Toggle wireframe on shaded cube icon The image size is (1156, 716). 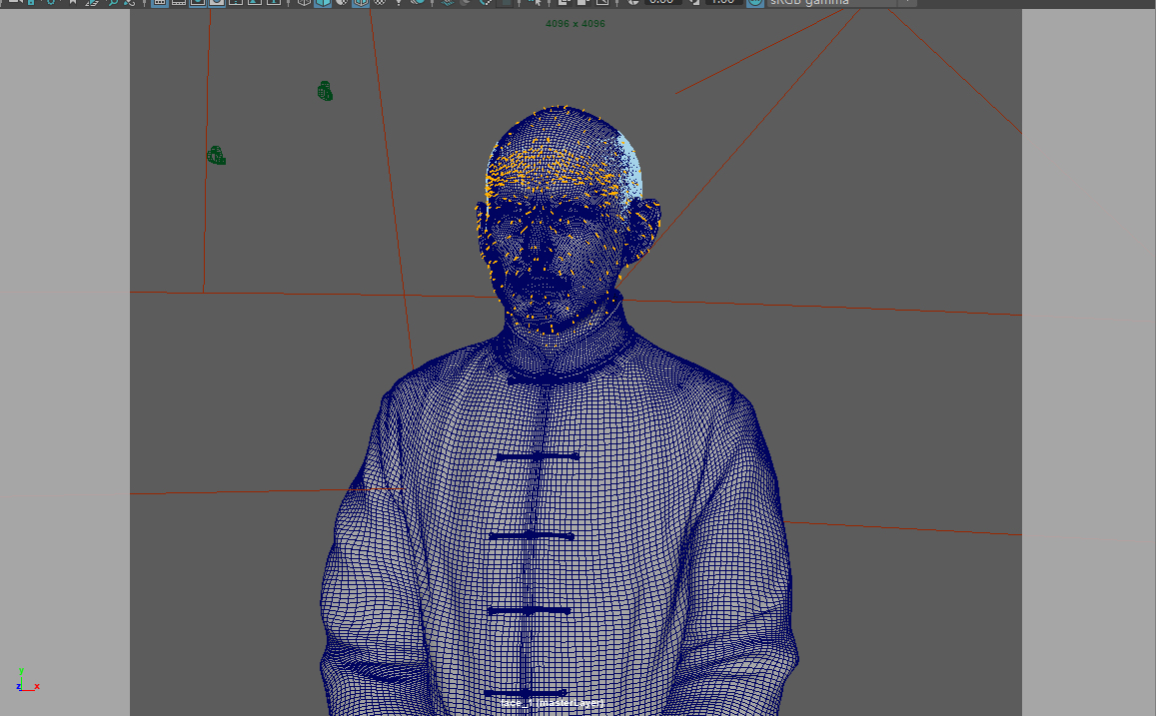coord(361,2)
